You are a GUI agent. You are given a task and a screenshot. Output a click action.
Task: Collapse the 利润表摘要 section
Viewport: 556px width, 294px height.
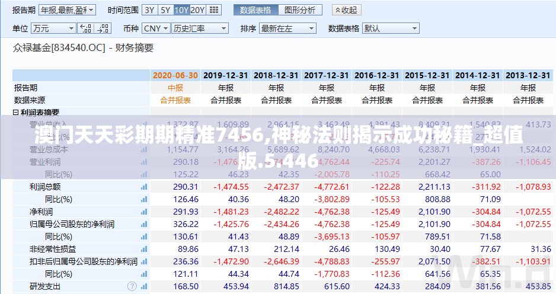coord(15,113)
